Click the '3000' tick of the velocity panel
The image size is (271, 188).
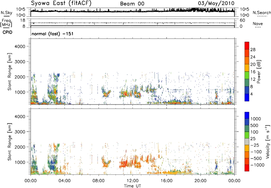click(x=20, y=132)
